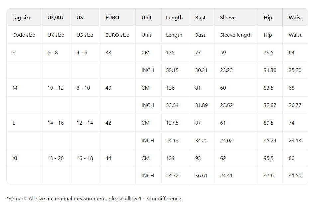Select the "UK/AU" header cell
The width and height of the screenshot is (310, 206).
[x=55, y=18]
